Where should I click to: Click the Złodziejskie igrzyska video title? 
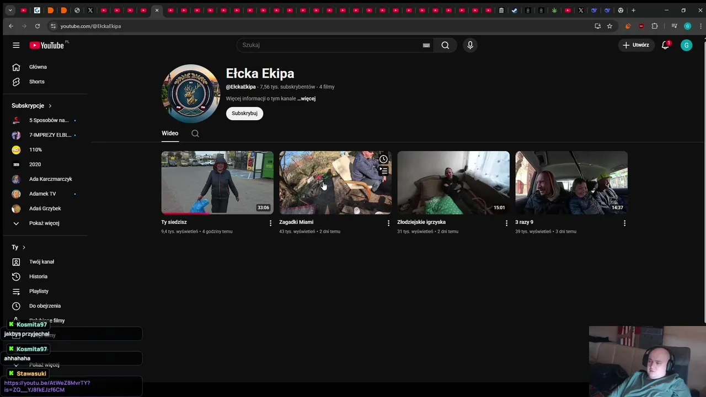tap(421, 222)
